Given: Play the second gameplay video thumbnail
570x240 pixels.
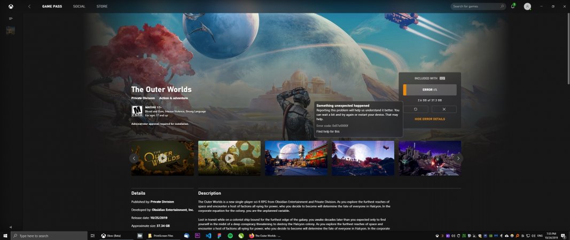Looking at the screenshot, I should [229, 158].
